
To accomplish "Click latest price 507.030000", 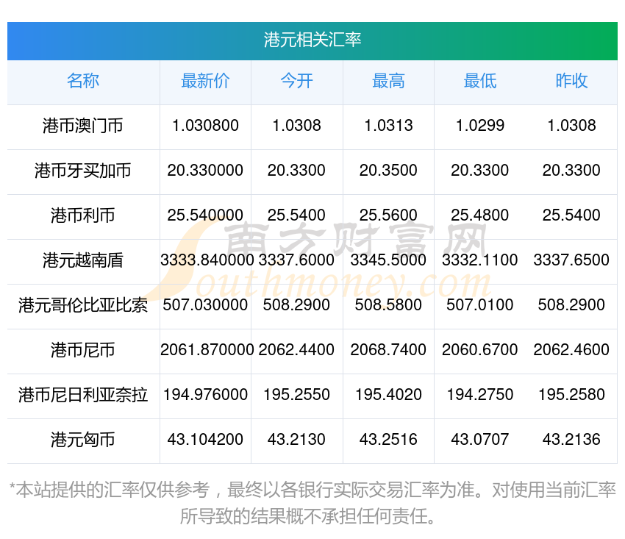I will [x=205, y=305].
